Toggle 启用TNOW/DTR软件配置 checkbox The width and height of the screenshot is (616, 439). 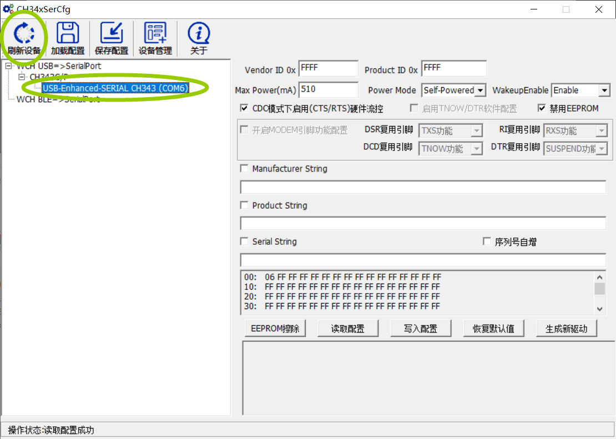click(x=414, y=108)
